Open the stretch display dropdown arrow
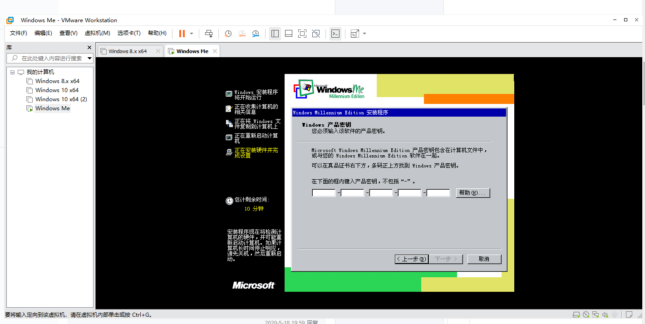Screen dimensions: 645x324 (x=364, y=34)
